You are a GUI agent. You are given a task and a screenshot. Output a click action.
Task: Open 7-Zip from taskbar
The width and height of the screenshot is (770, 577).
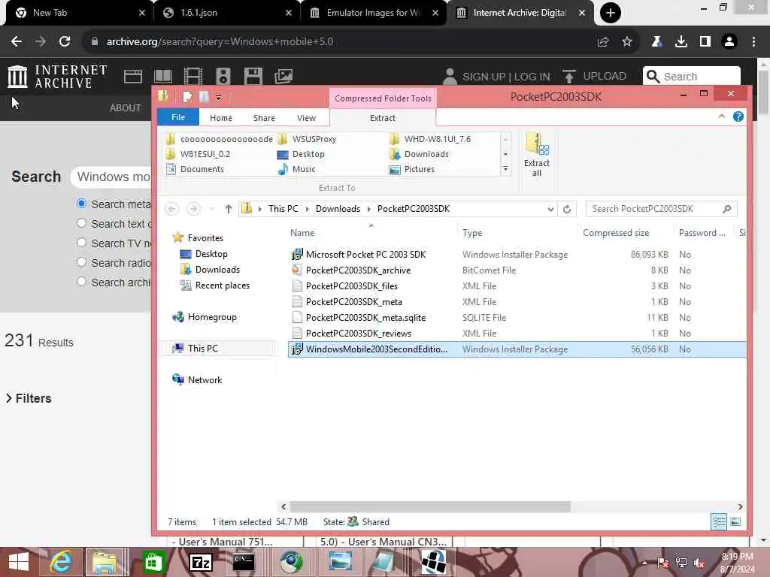pyautogui.click(x=201, y=562)
